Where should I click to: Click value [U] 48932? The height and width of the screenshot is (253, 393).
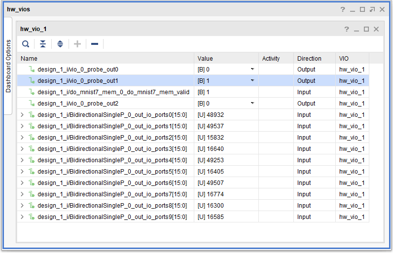(211, 115)
